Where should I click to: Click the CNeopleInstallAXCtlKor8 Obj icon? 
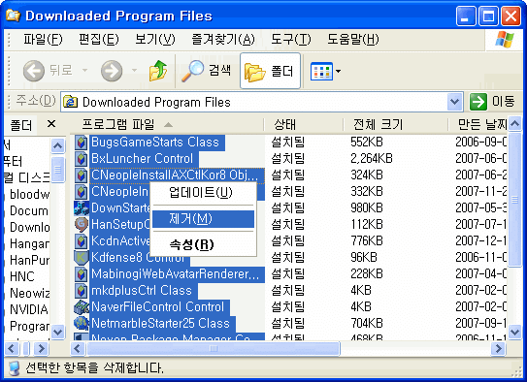pos(81,175)
